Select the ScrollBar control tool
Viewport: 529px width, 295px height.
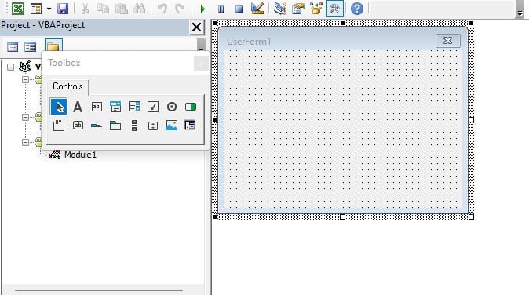[134, 126]
